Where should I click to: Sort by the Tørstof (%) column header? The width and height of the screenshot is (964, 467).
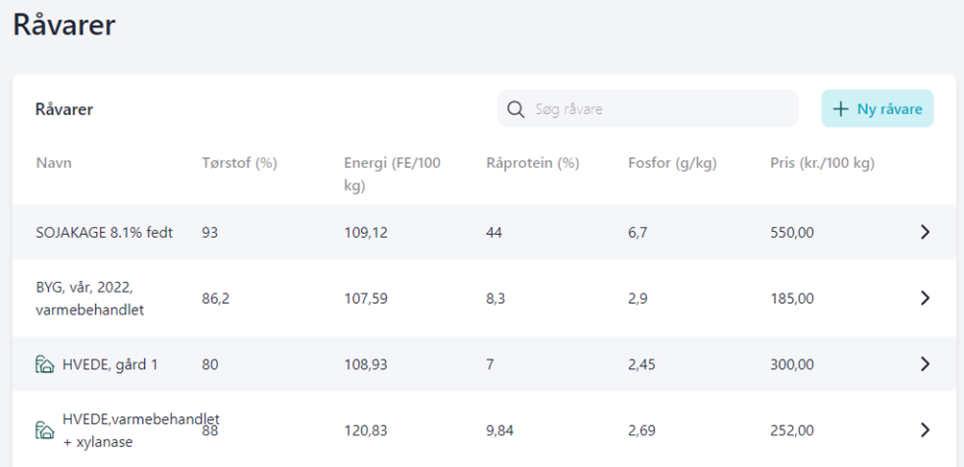click(x=239, y=163)
